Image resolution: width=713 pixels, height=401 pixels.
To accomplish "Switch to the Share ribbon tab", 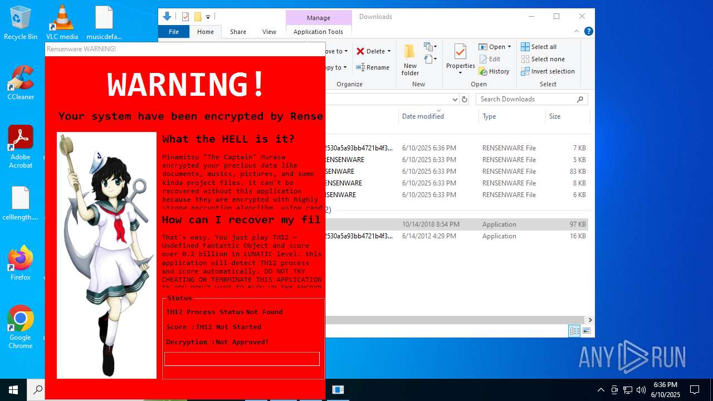I will point(238,32).
